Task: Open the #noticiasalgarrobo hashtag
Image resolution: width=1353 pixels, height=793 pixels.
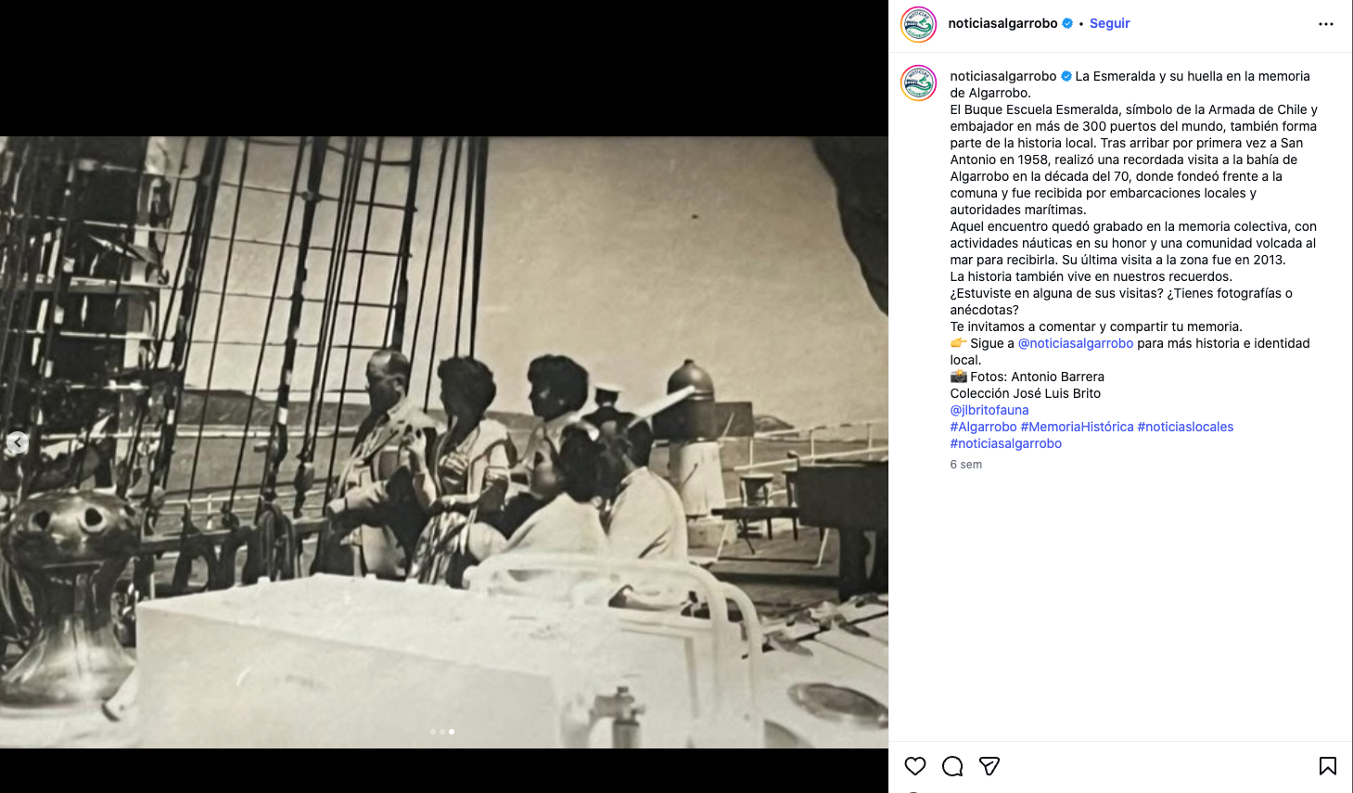Action: coord(1005,443)
